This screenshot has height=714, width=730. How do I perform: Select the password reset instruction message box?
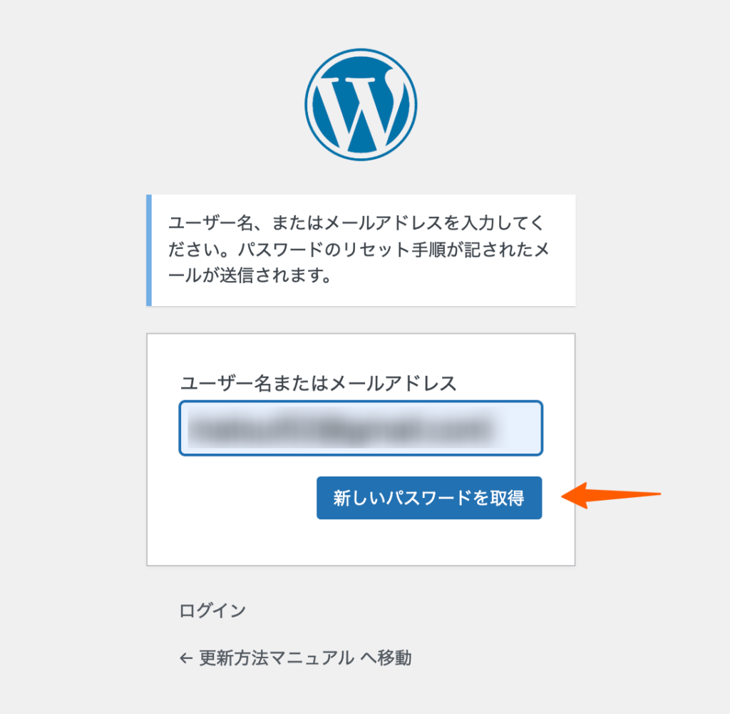pos(361,250)
